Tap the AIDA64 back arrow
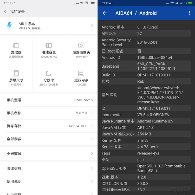 point(105,13)
